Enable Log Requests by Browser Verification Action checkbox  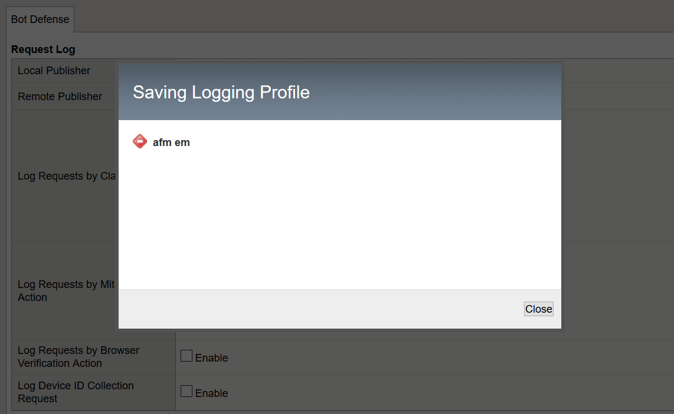187,356
